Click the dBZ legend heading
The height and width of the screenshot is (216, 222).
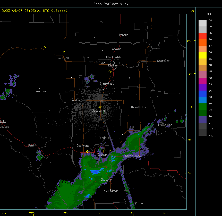[209, 14]
